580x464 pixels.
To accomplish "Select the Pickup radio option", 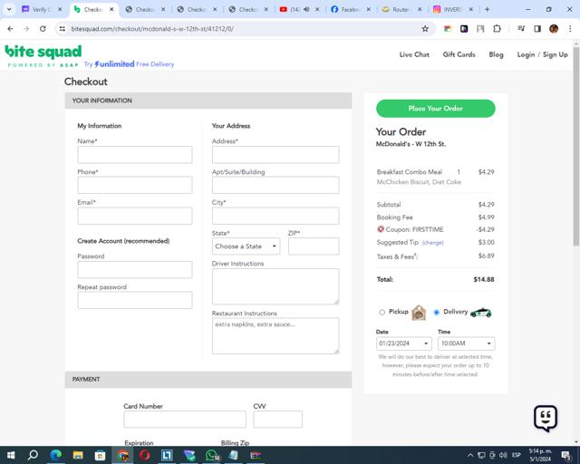I will tap(382, 313).
